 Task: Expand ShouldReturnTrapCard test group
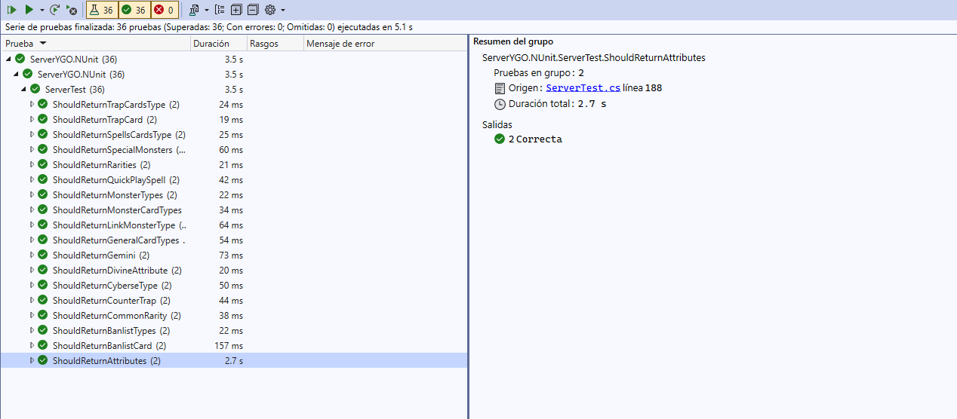coord(32,119)
